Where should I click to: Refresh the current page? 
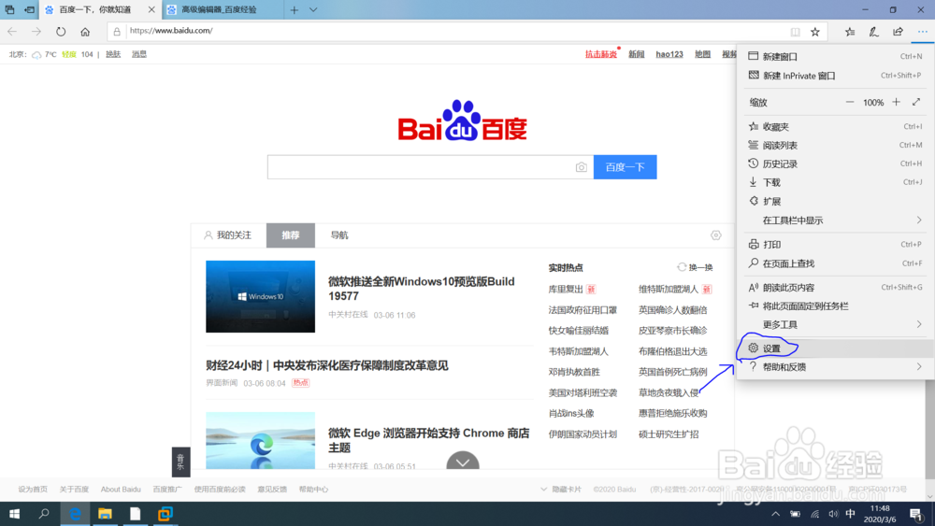(61, 32)
